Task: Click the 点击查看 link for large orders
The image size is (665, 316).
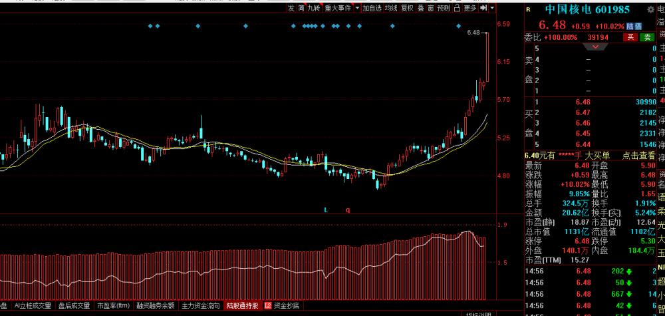Action: [x=638, y=156]
